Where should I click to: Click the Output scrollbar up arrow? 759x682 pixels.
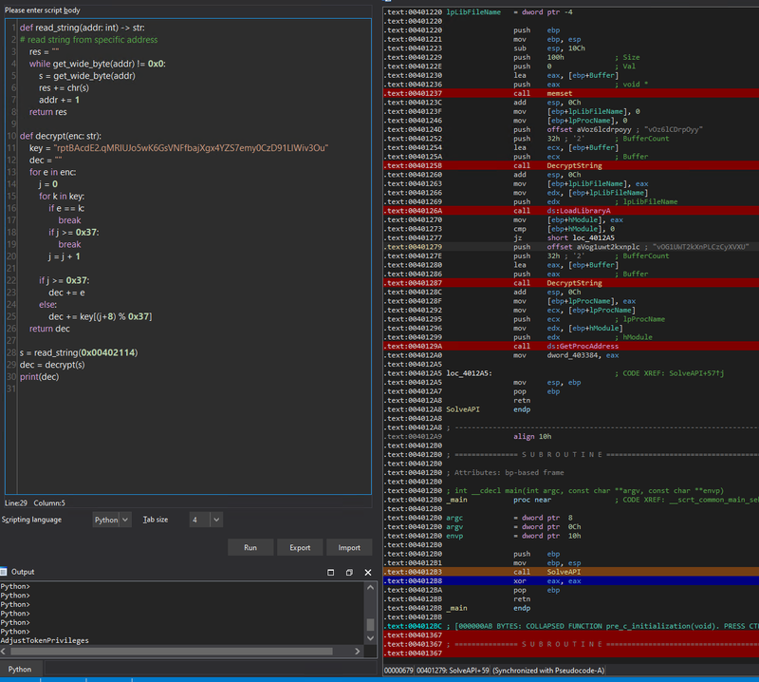[x=370, y=587]
